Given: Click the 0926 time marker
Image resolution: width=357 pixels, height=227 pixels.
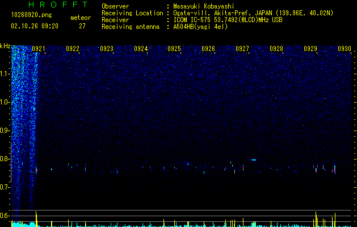Looking at the screenshot, I should click(x=208, y=49).
